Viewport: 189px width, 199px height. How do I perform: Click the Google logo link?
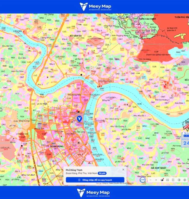[x=99, y=184]
